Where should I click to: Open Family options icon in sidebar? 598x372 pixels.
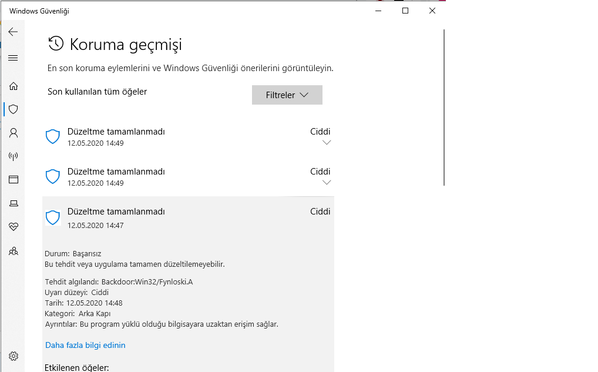(x=13, y=251)
